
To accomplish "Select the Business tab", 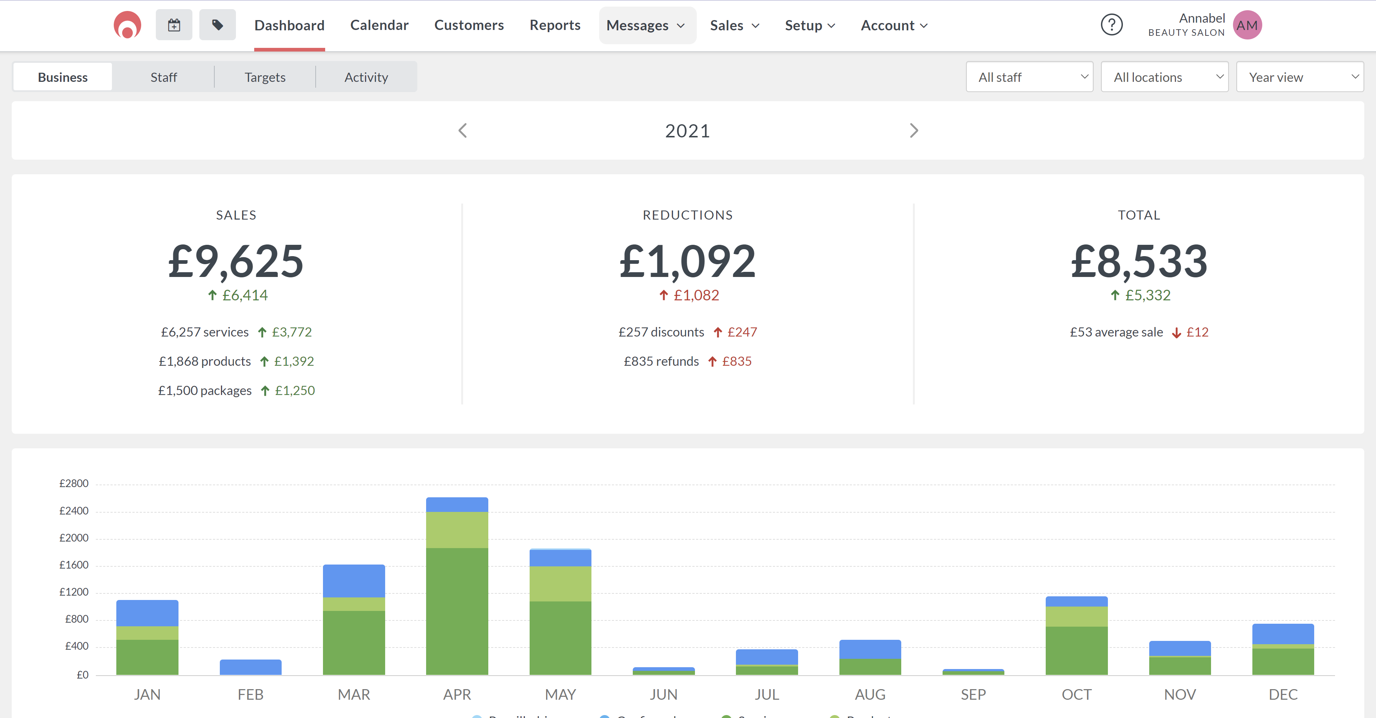I will tap(63, 77).
